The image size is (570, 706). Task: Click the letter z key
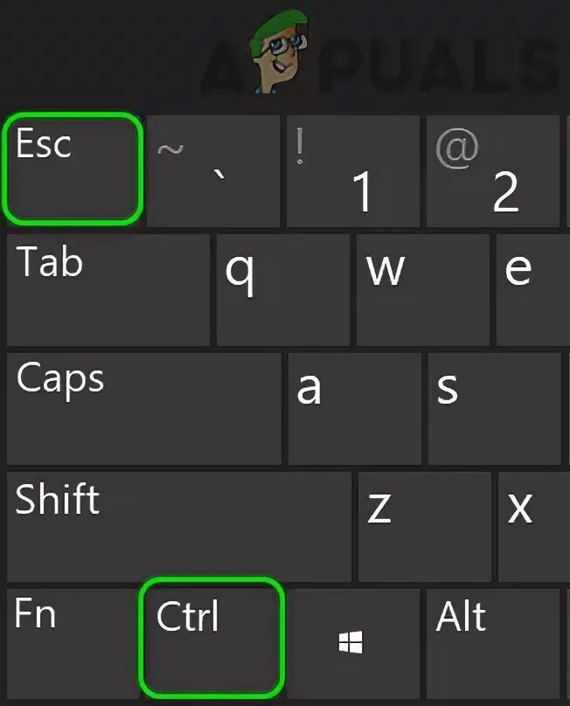click(425, 527)
